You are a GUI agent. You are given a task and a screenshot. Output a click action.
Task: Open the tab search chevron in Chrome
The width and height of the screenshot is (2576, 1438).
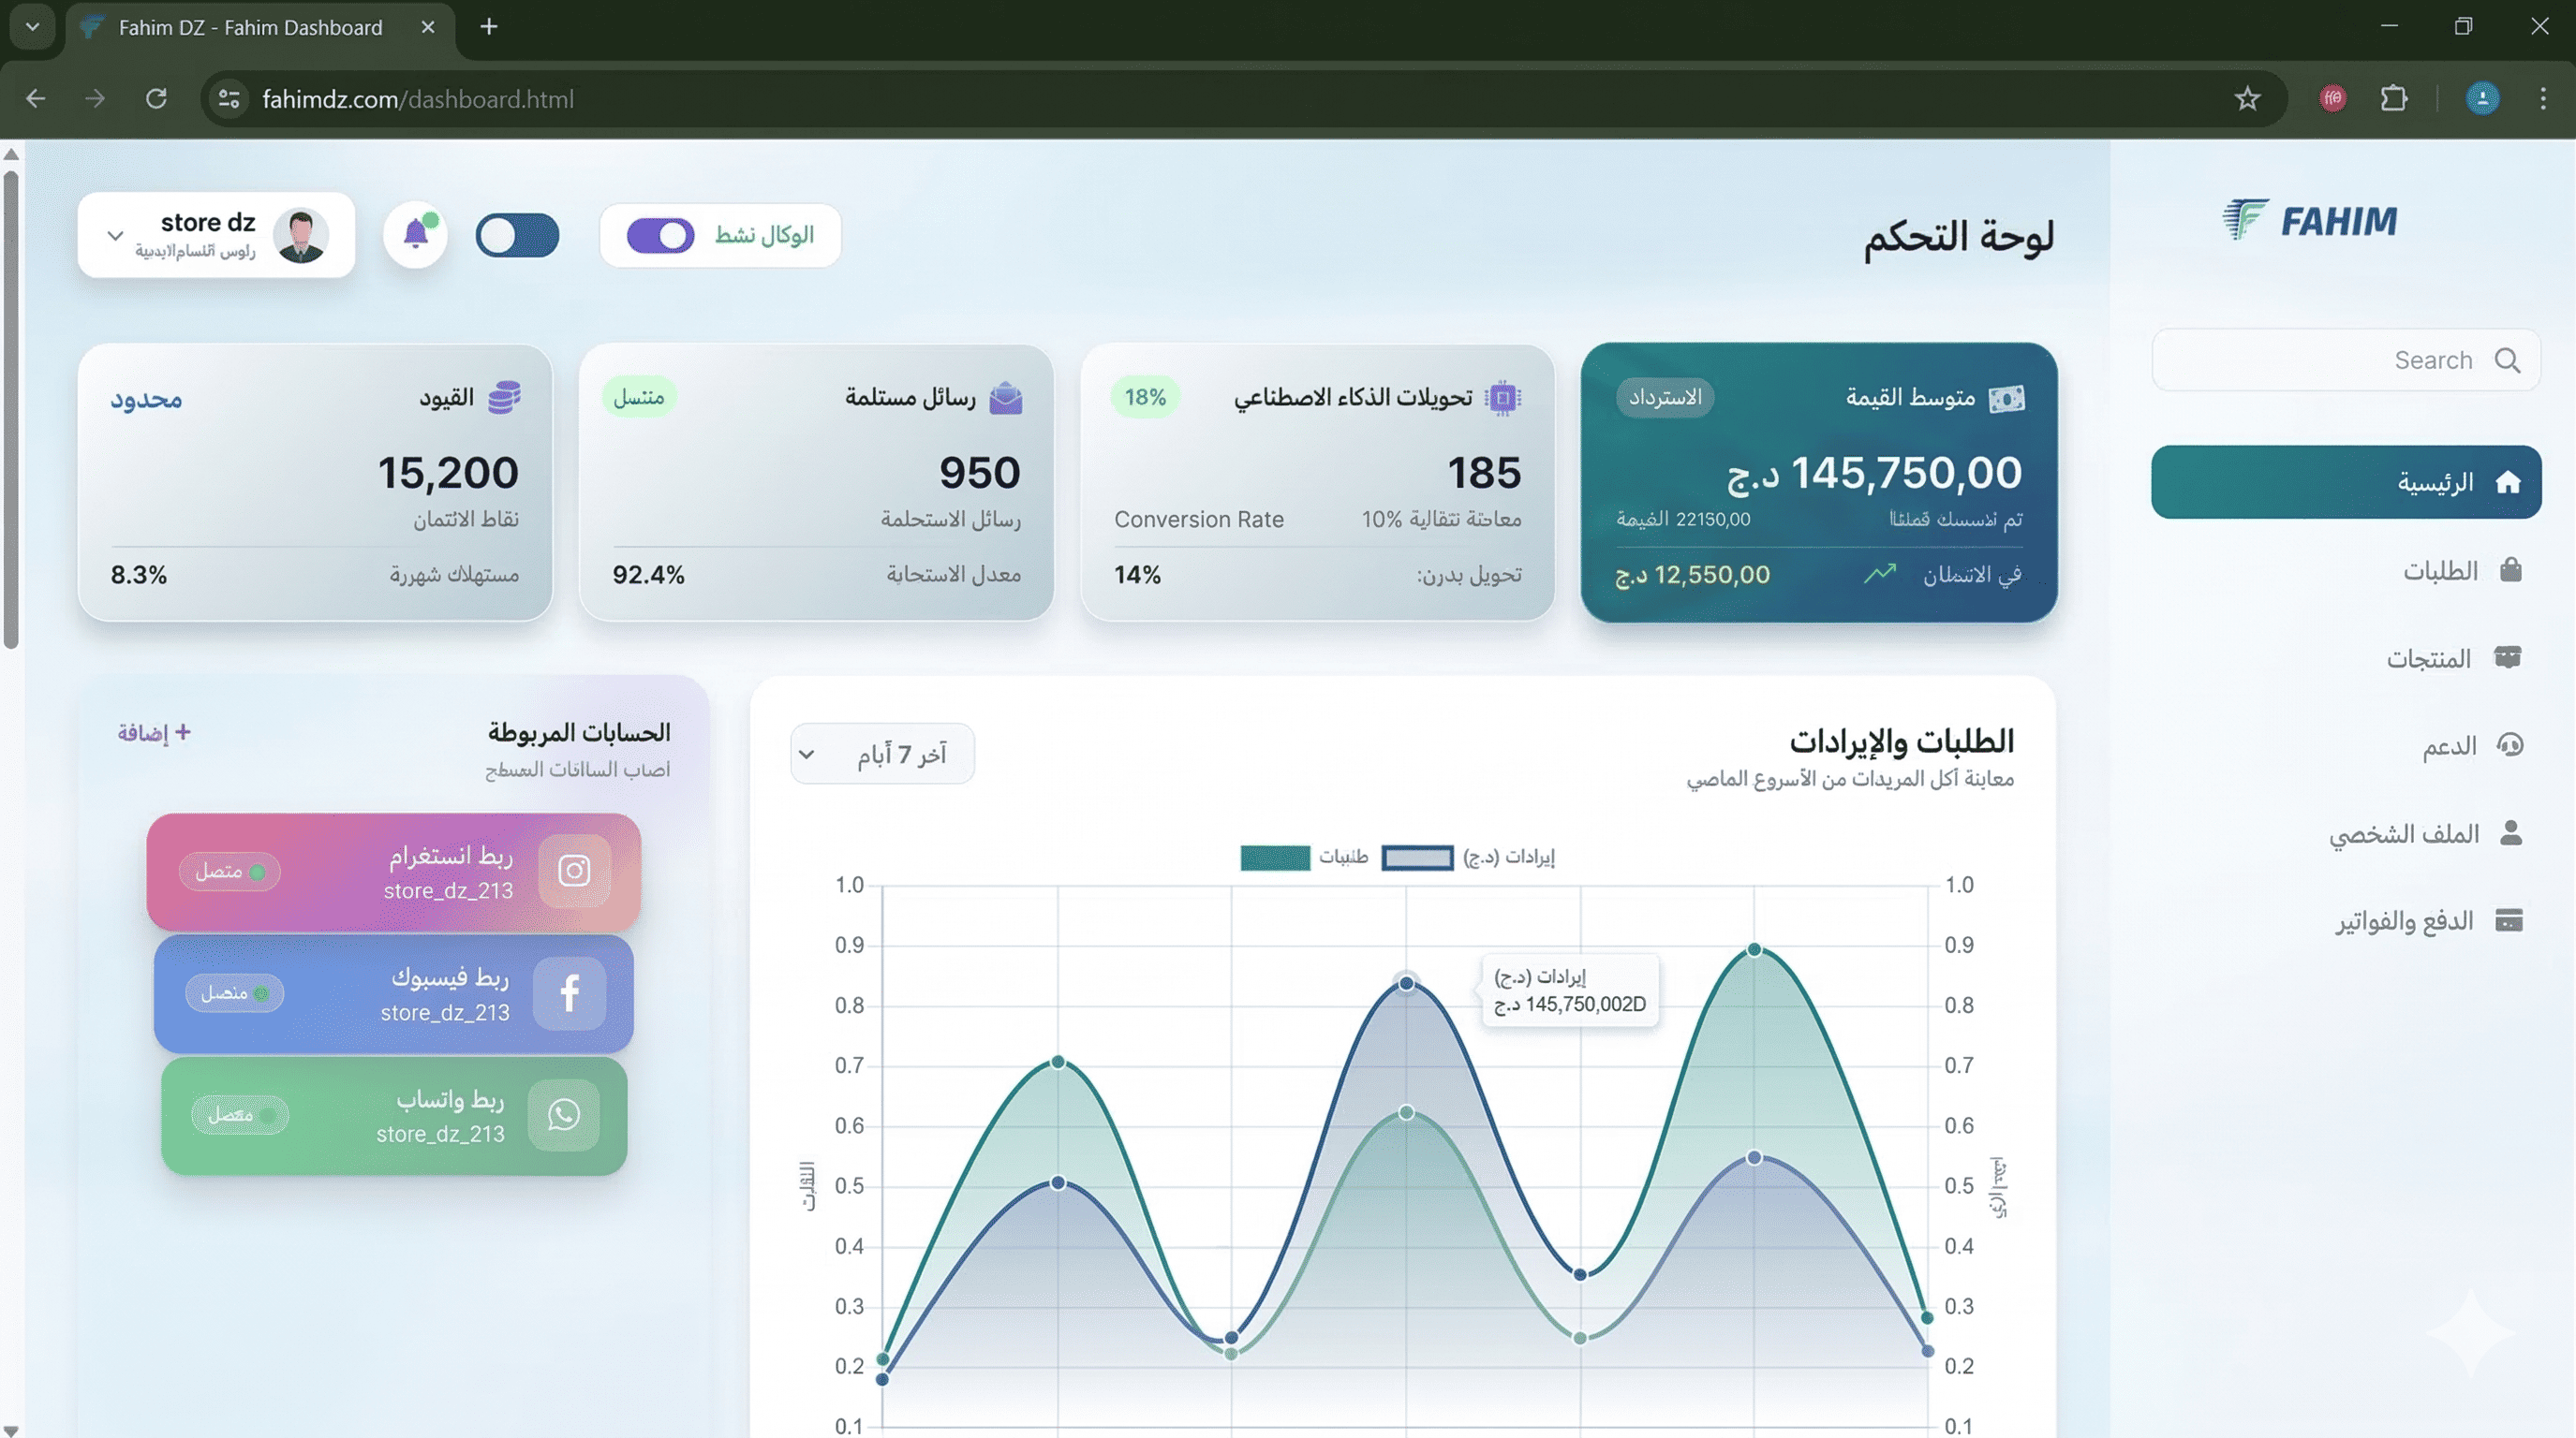[32, 27]
